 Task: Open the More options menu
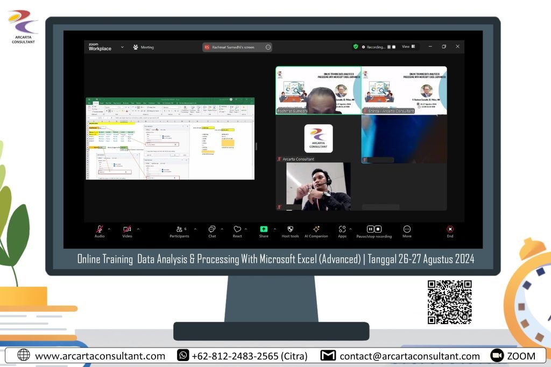[407, 229]
